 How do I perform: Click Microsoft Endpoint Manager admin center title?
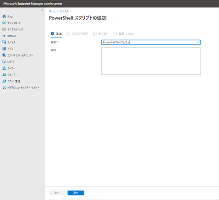coord(32,4)
